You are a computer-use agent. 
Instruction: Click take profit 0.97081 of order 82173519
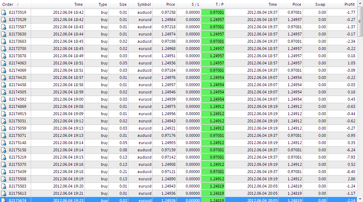[x=217, y=12]
